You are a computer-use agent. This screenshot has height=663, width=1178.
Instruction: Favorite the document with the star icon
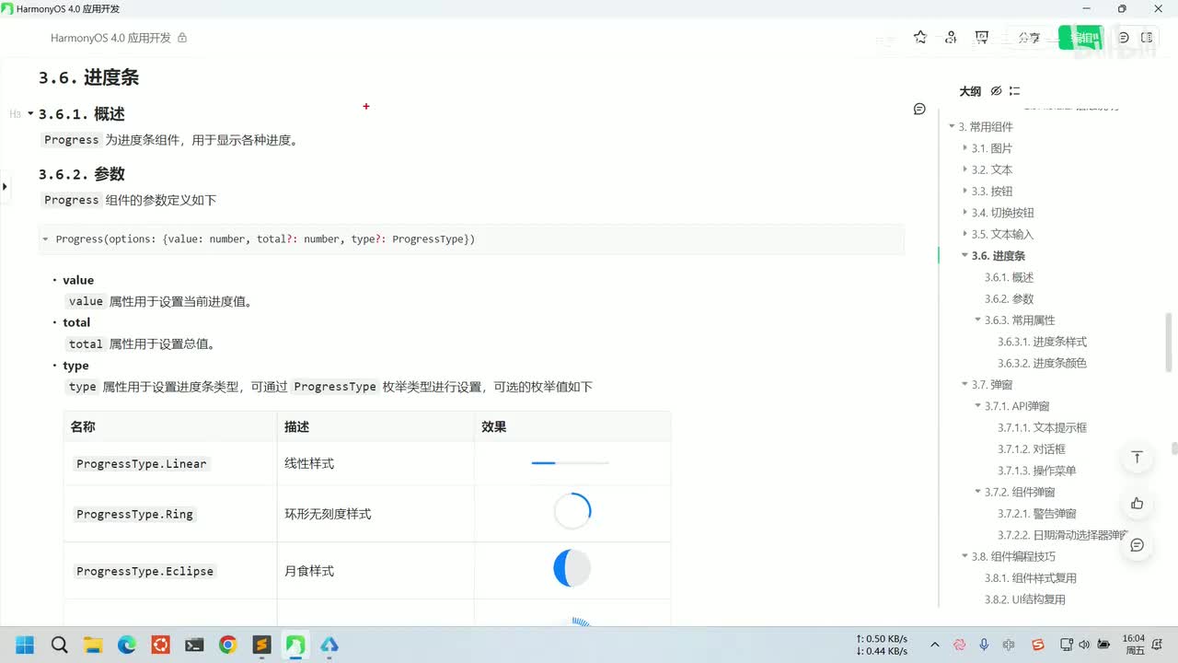(920, 38)
